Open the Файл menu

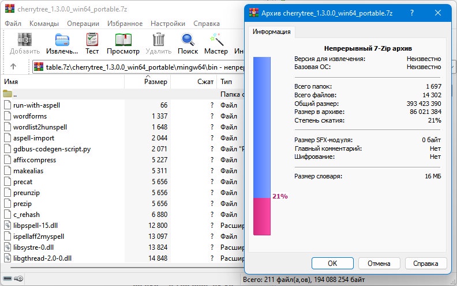[x=13, y=24]
